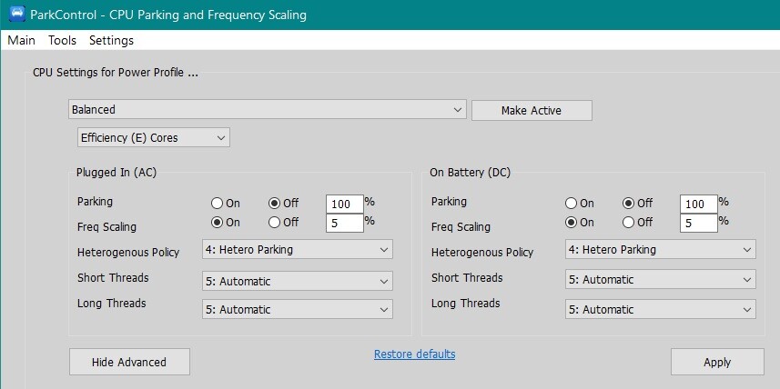
Task: Open the Efficiency (E) Cores dropdown
Action: pos(154,137)
